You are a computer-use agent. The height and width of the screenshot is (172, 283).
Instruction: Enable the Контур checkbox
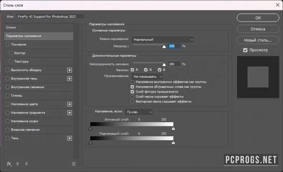11,53
